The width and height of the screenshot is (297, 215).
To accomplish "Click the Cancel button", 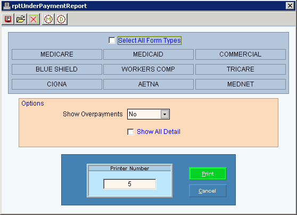I will click(208, 190).
